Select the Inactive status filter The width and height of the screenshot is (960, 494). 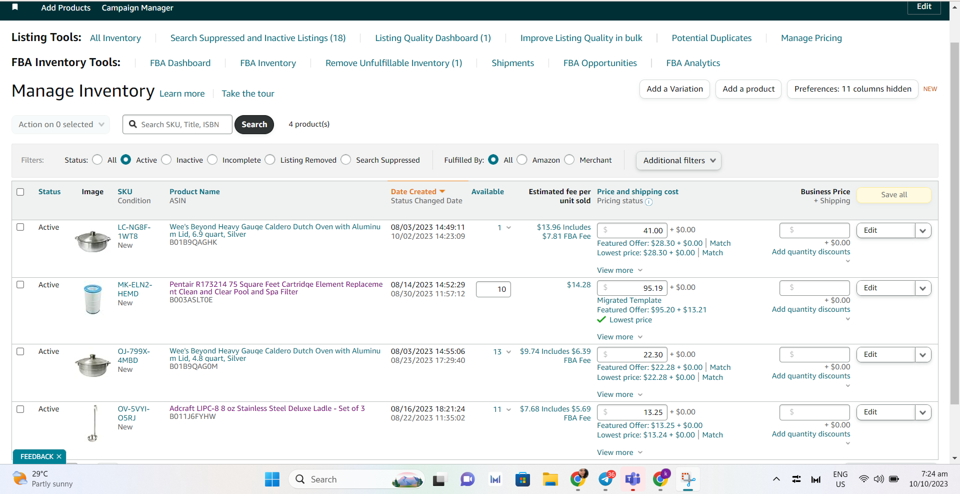166,160
